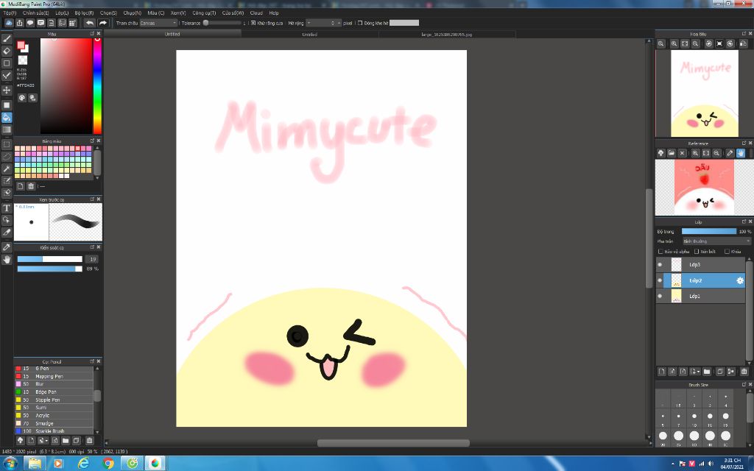Click eyedropper icon in Reference panel

tap(730, 153)
